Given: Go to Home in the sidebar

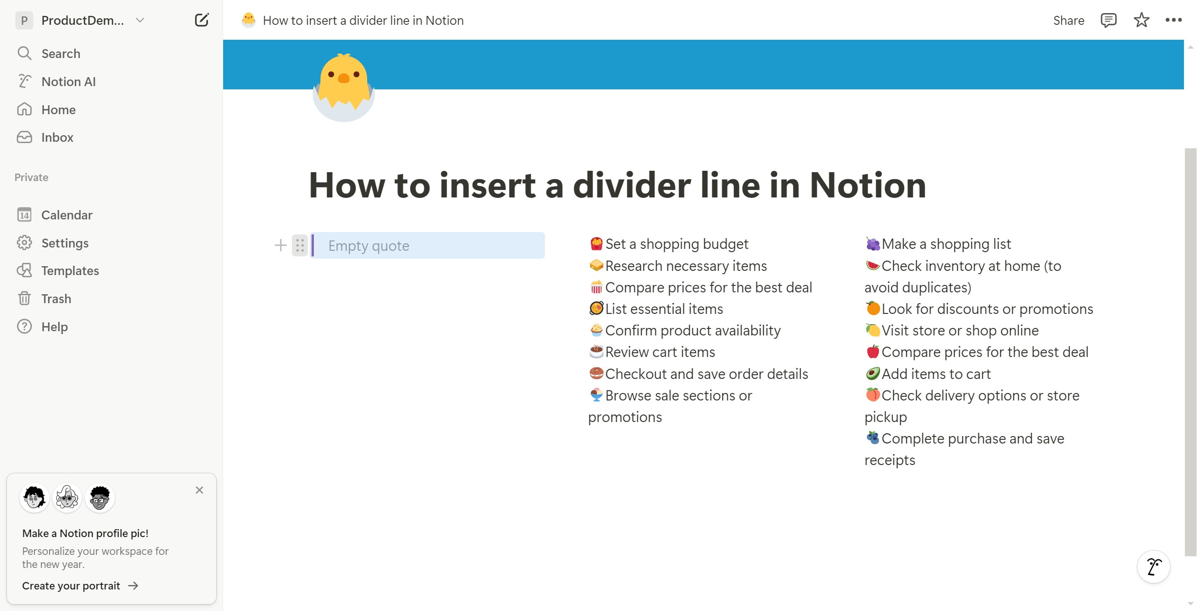Looking at the screenshot, I should pyautogui.click(x=58, y=109).
